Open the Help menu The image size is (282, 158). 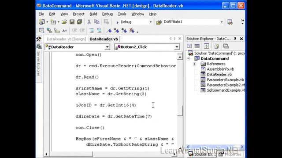[153, 14]
